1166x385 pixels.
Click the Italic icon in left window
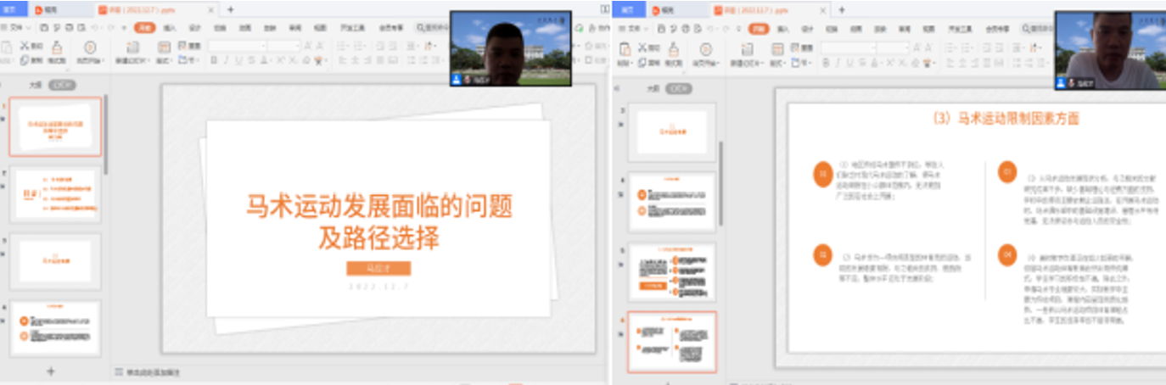227,61
